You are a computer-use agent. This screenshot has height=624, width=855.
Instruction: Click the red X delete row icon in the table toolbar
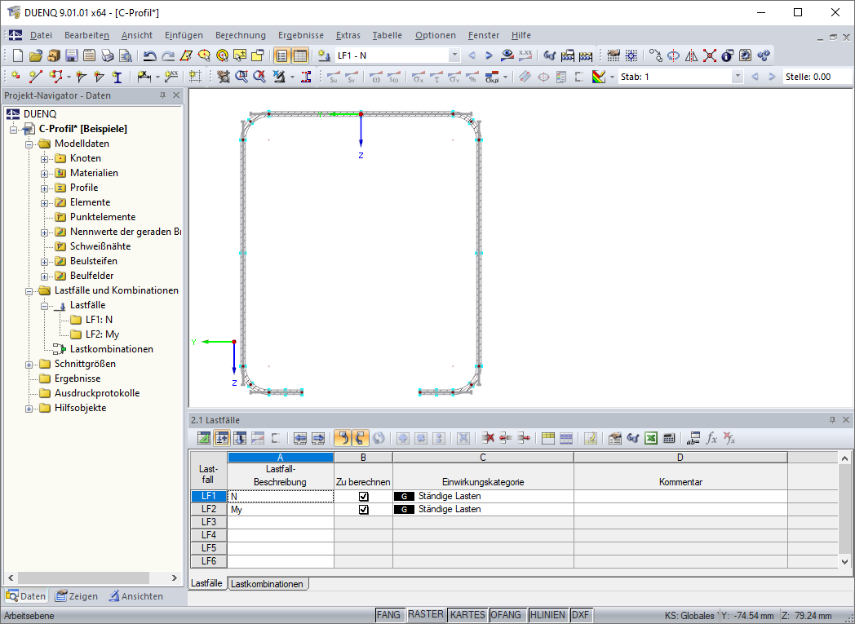pos(488,438)
